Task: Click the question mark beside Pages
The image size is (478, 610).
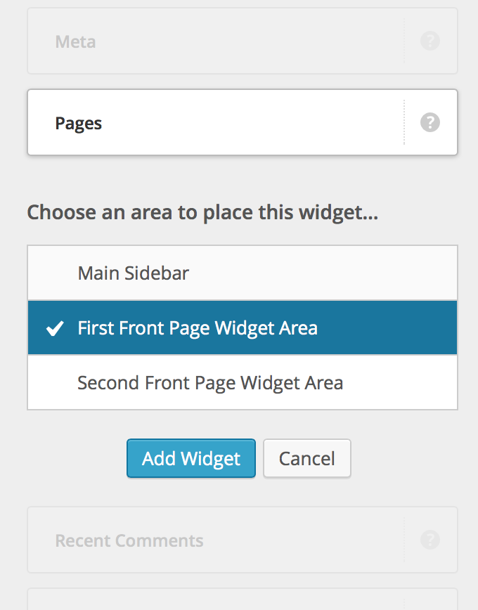Action: click(429, 122)
